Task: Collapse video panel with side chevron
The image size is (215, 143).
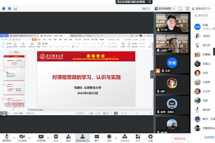Action: point(152,74)
